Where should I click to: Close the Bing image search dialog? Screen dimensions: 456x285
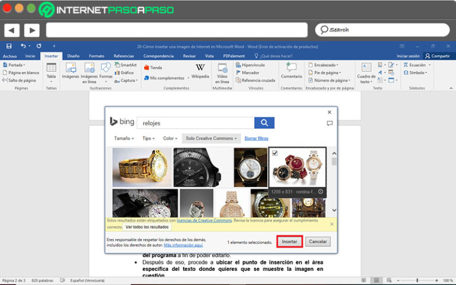coord(329,112)
